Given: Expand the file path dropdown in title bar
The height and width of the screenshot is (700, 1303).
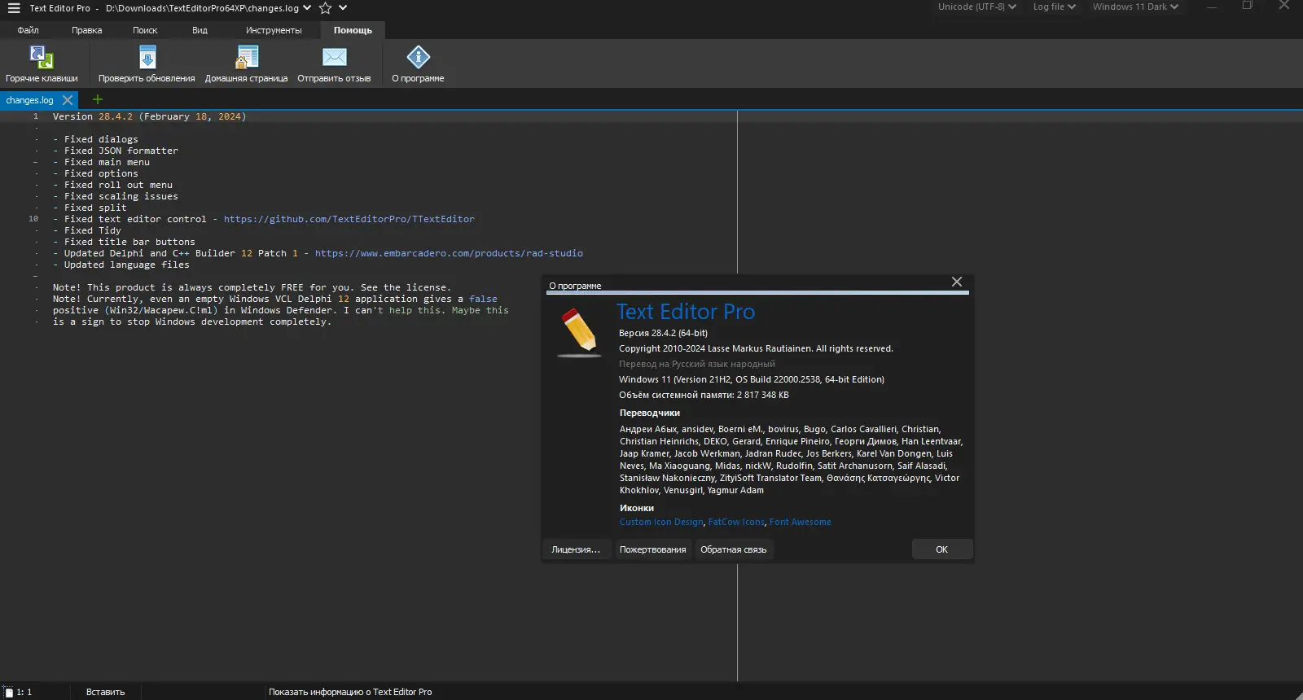Looking at the screenshot, I should tap(307, 8).
